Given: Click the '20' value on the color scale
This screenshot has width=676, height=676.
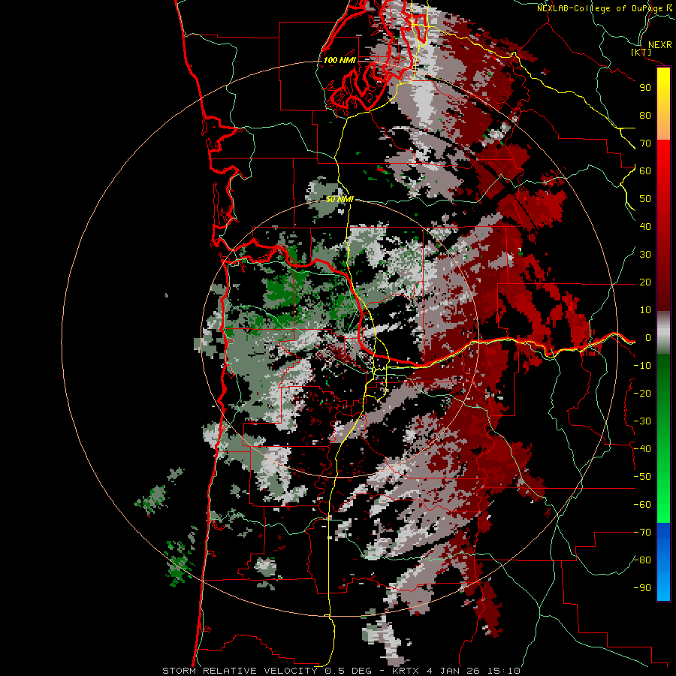Looking at the screenshot, I should tap(645, 282).
